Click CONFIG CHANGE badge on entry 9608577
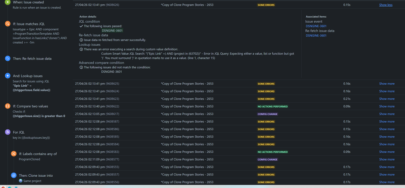Screen dimensions: 405x188 pyautogui.click(x=267, y=159)
